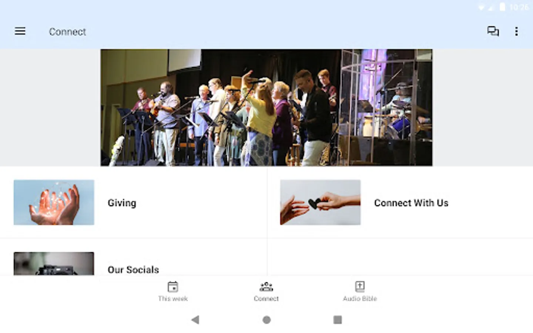Screen dimensions: 533x333
Task: Click the glowing hands Giving thumbnail
Action: 54,202
